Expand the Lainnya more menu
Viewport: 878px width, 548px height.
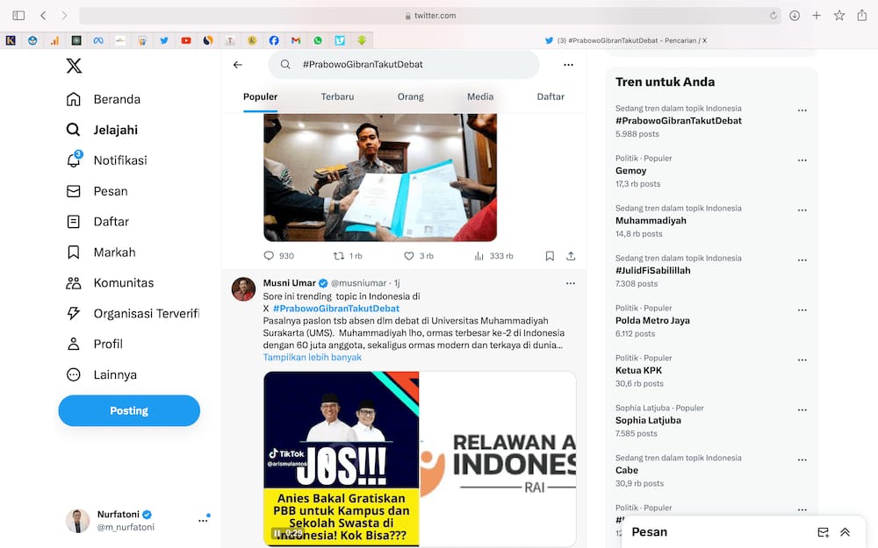click(x=101, y=375)
